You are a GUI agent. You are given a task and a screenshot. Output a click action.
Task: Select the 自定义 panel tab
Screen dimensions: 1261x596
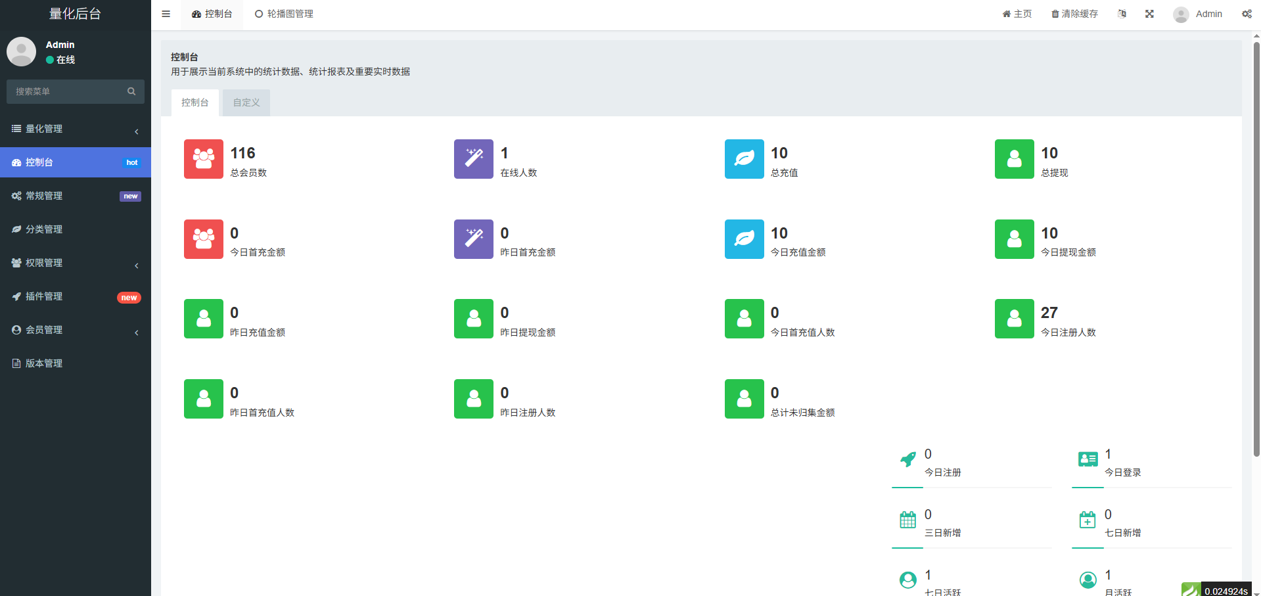pyautogui.click(x=246, y=103)
